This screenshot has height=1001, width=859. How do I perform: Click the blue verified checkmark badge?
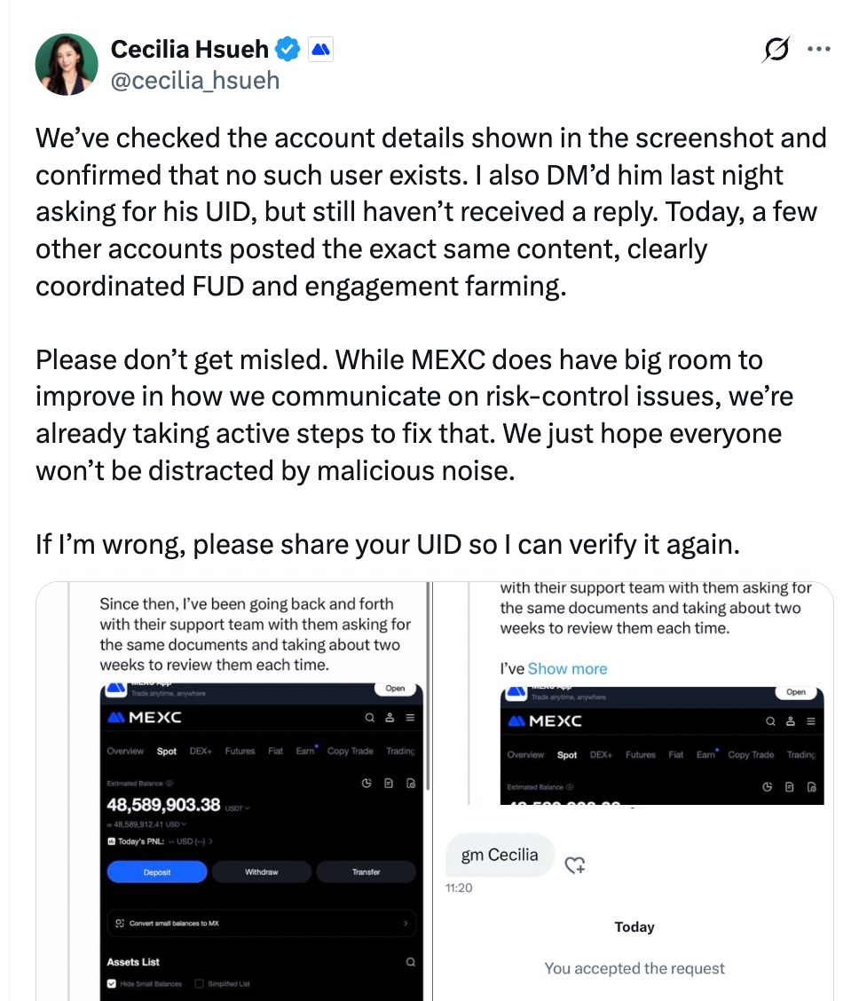click(288, 50)
